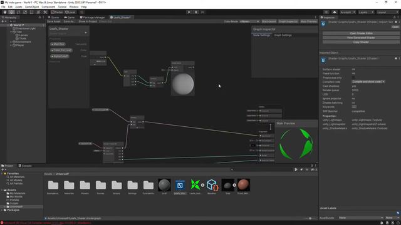Click Open Shader Editor button
The image size is (401, 225).
(x=361, y=33)
